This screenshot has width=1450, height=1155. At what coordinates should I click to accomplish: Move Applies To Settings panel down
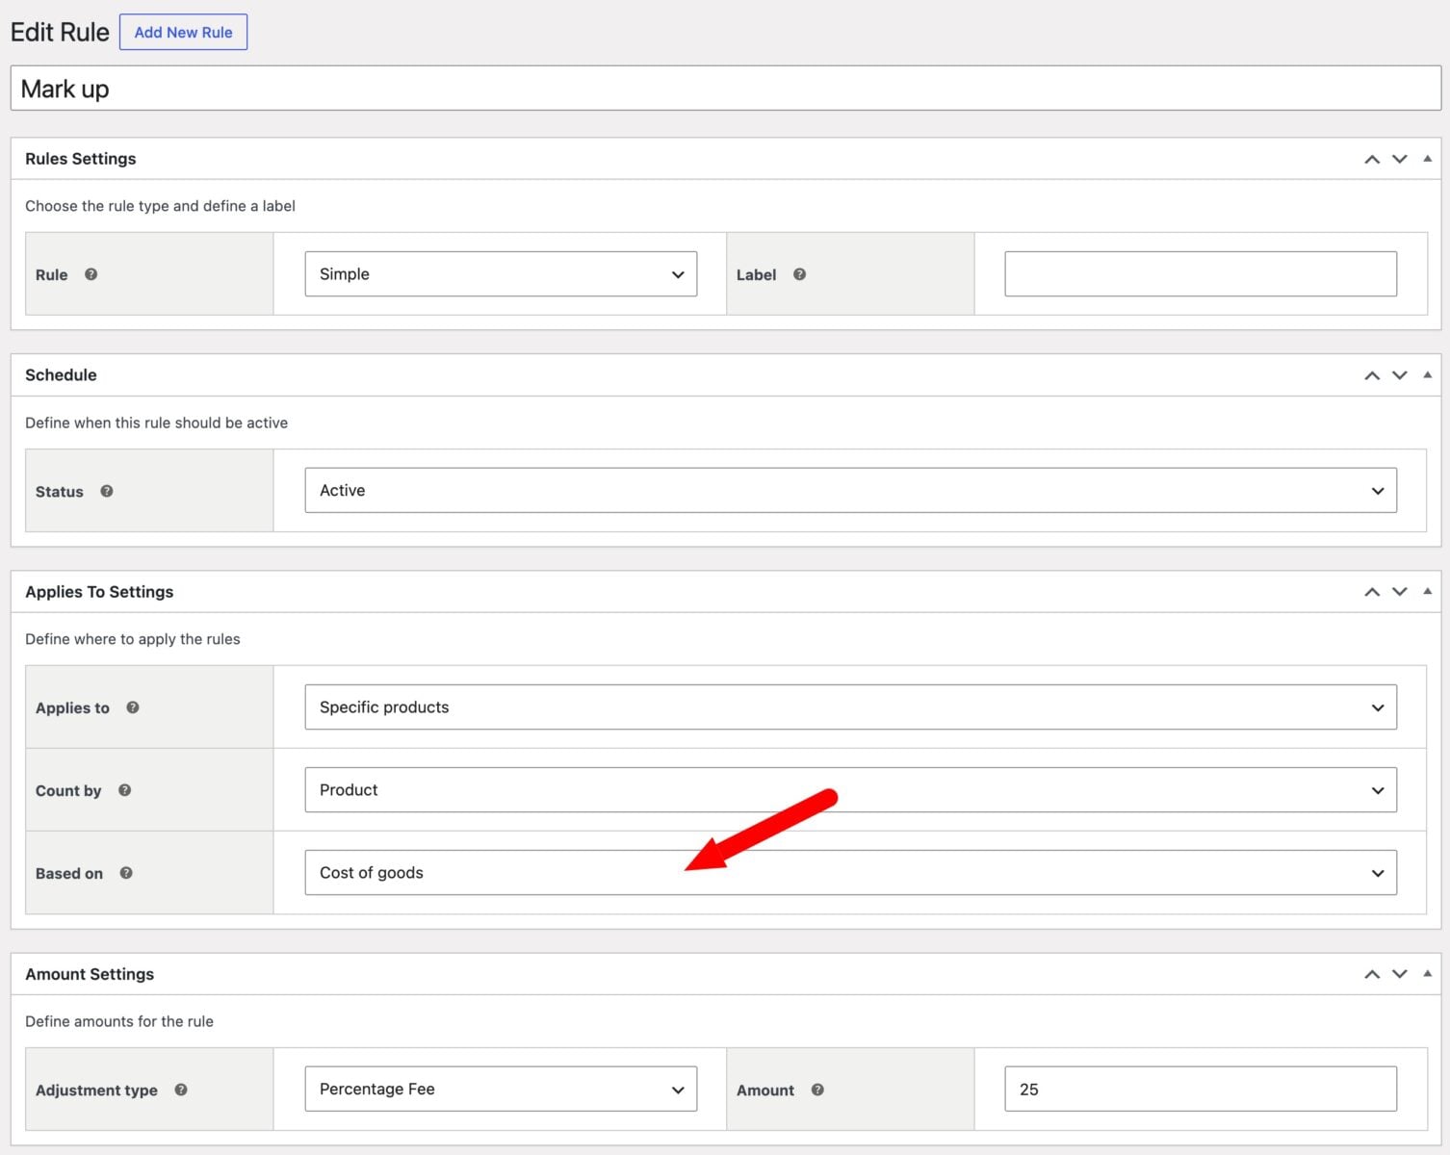(x=1400, y=592)
